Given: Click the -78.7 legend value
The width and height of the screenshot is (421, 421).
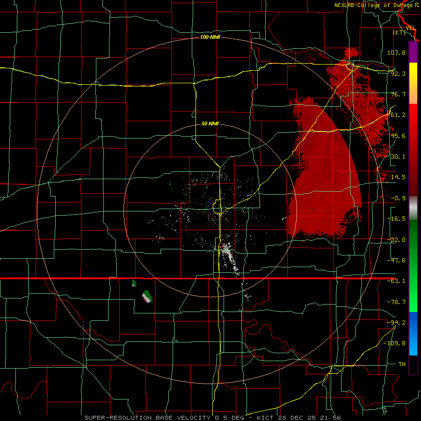Looking at the screenshot, I should click(396, 302).
